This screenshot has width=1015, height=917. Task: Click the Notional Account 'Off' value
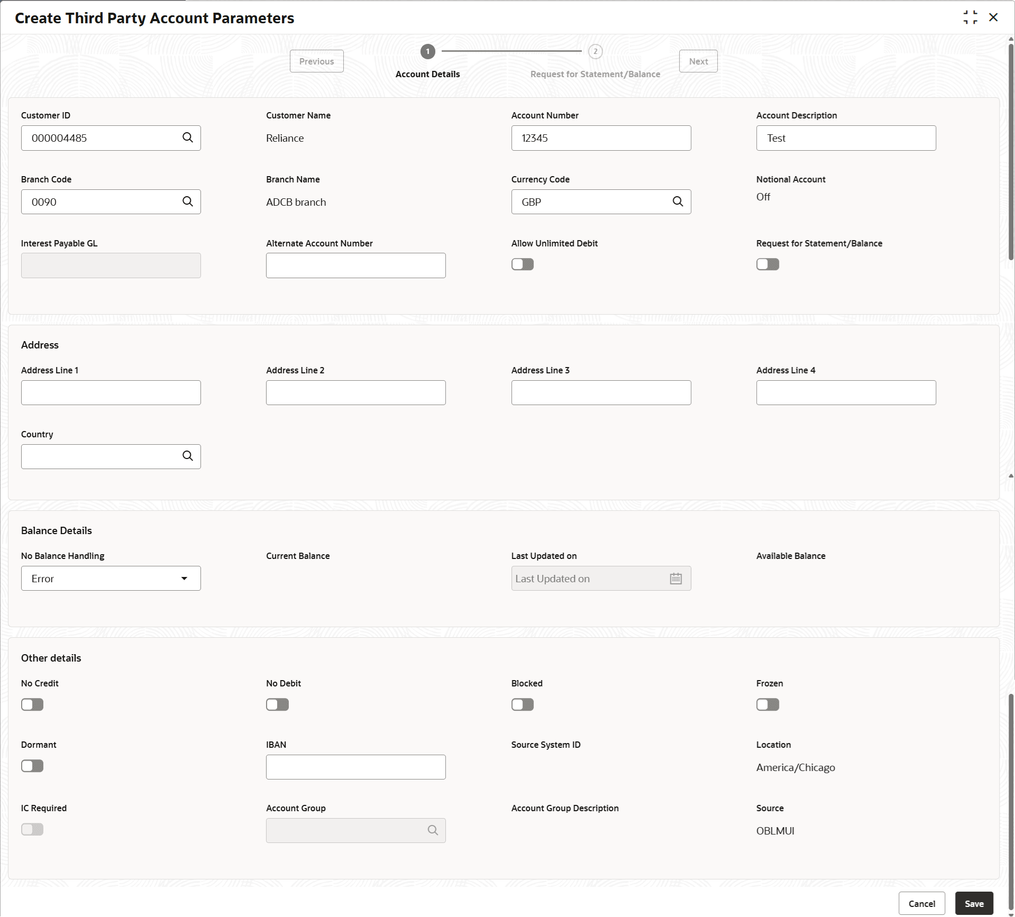[x=763, y=197]
